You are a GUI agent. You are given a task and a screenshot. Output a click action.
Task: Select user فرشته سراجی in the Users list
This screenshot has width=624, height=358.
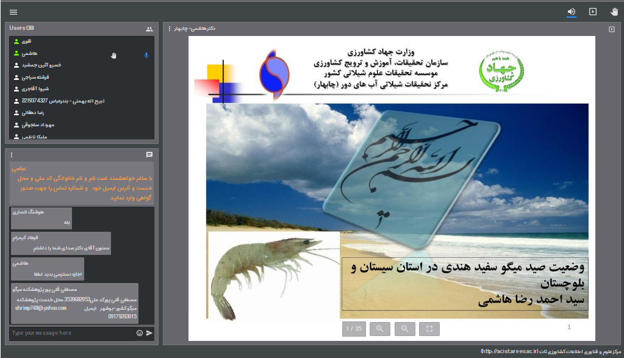35,77
